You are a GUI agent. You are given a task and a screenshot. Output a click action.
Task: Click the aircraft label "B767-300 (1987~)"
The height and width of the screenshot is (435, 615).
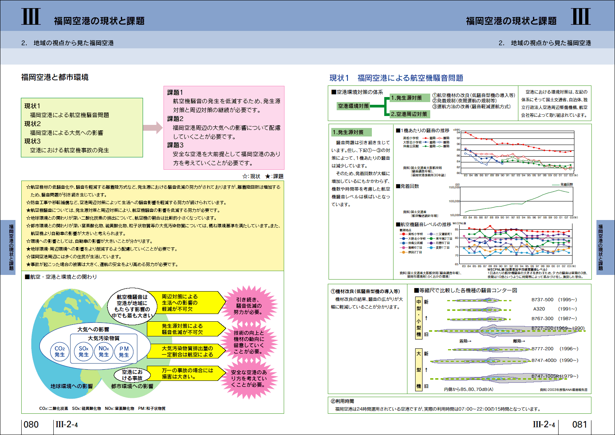[554, 319]
